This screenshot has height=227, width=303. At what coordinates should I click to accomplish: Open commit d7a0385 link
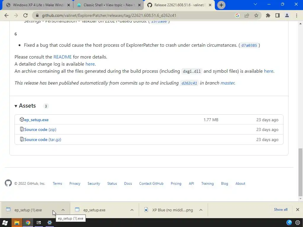click(x=249, y=45)
